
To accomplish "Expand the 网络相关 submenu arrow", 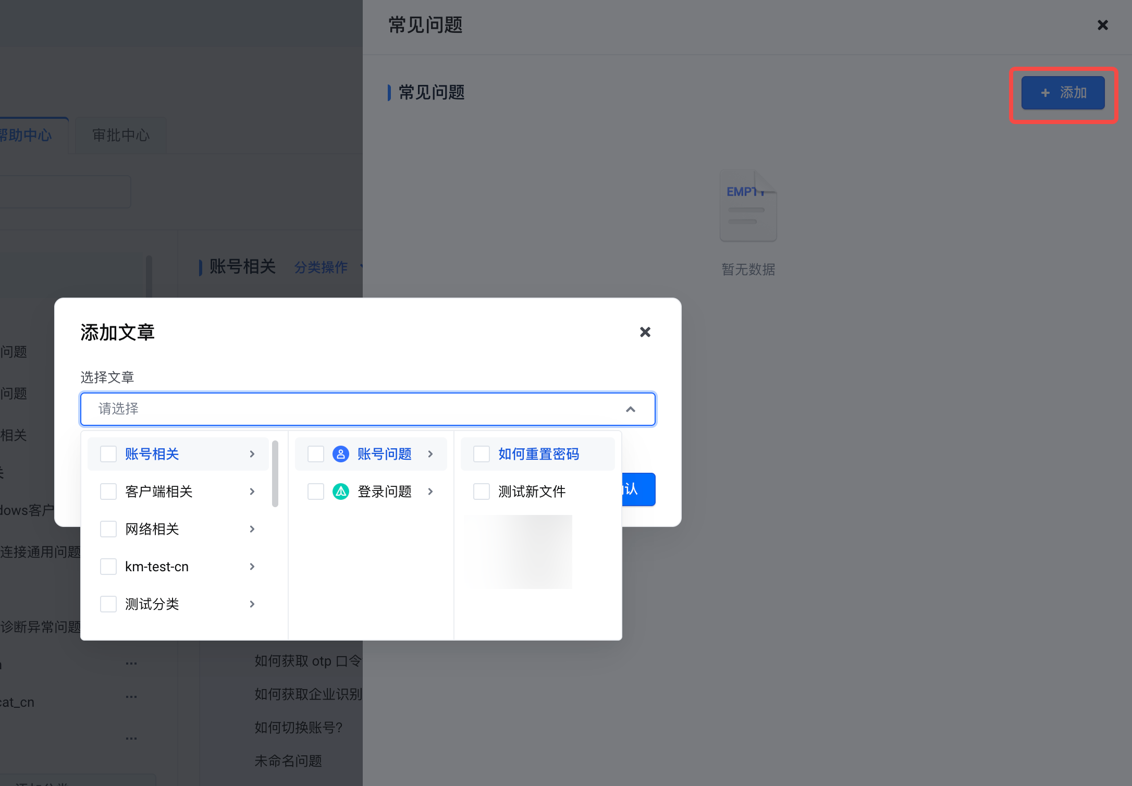I will point(252,529).
